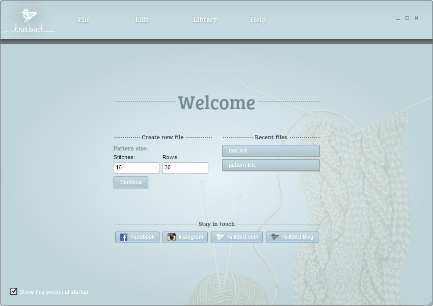This screenshot has height=306, width=433.
Task: Click the Rows input field
Action: click(x=185, y=168)
